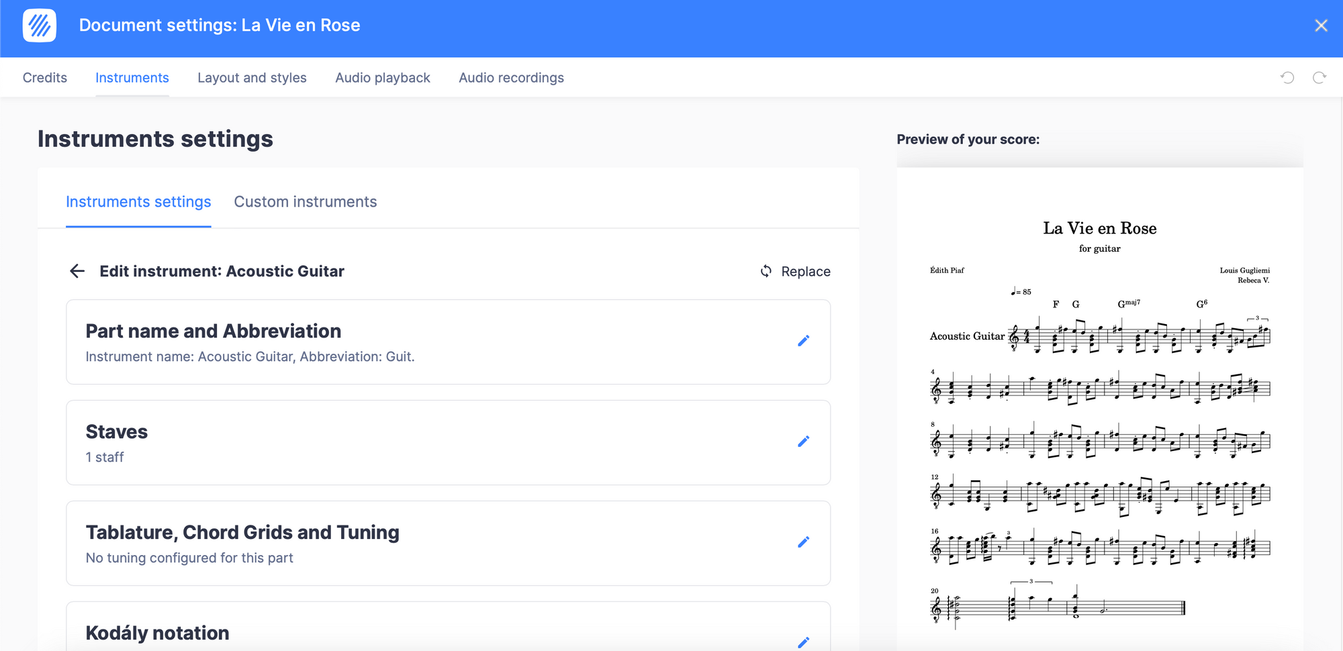Click the Replace button label
Image resolution: width=1343 pixels, height=651 pixels.
click(806, 271)
